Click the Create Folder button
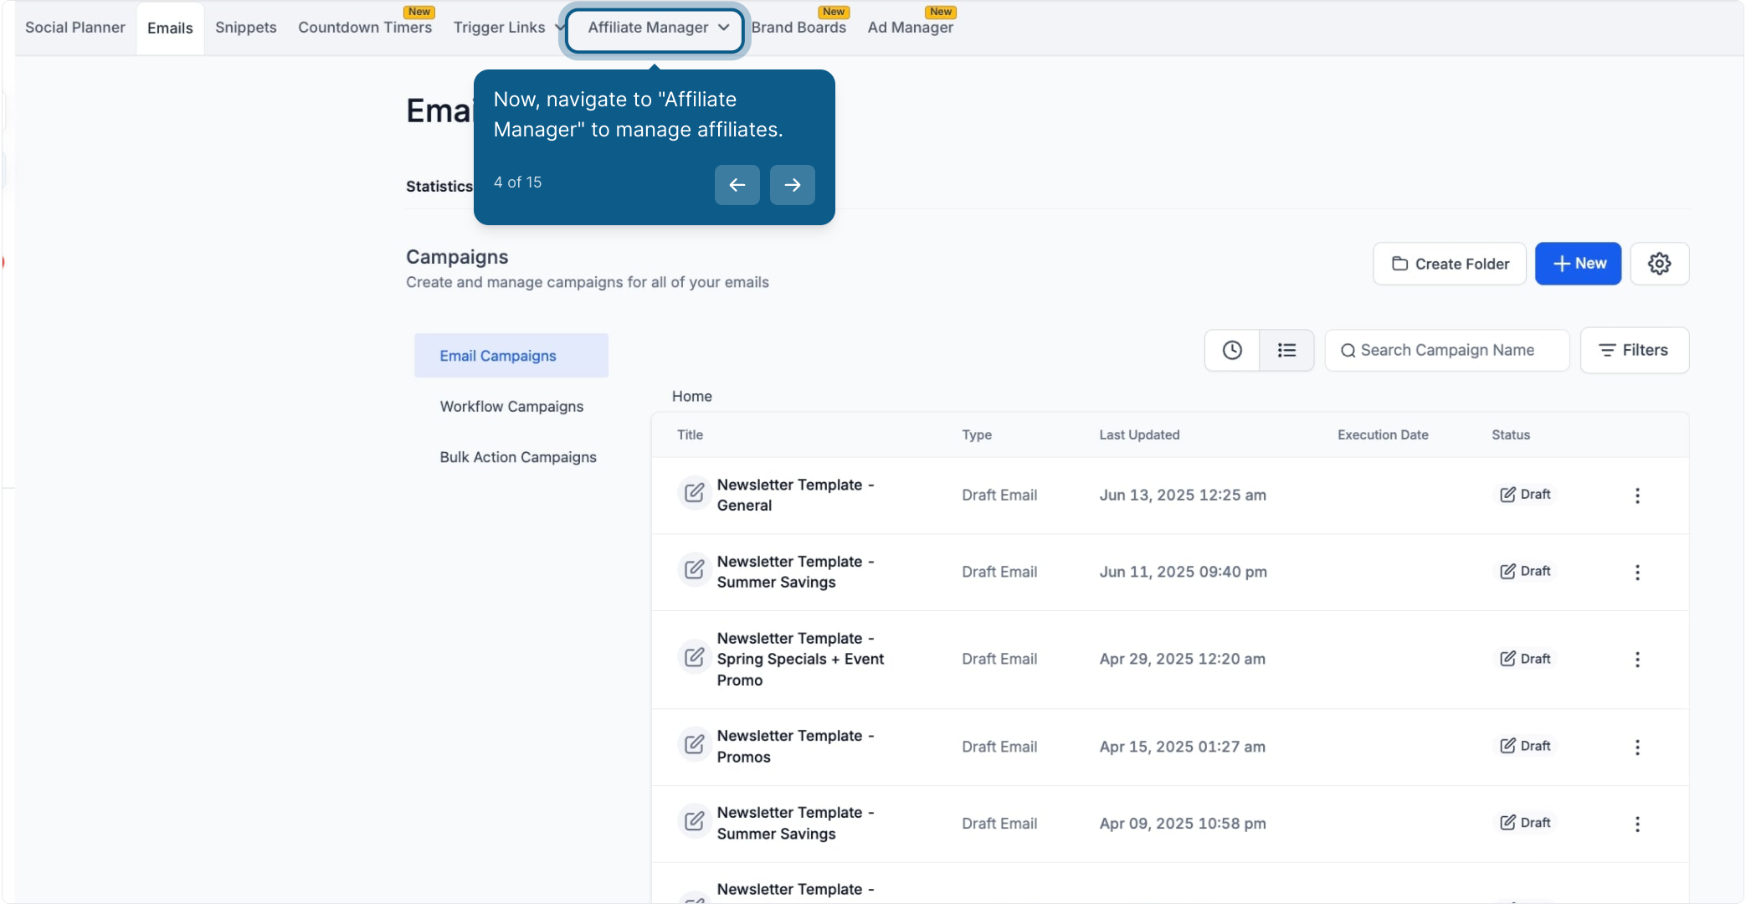The height and width of the screenshot is (904, 1746). [x=1450, y=264]
